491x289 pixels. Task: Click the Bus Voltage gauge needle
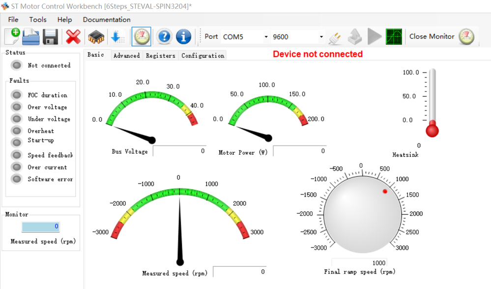(134, 134)
